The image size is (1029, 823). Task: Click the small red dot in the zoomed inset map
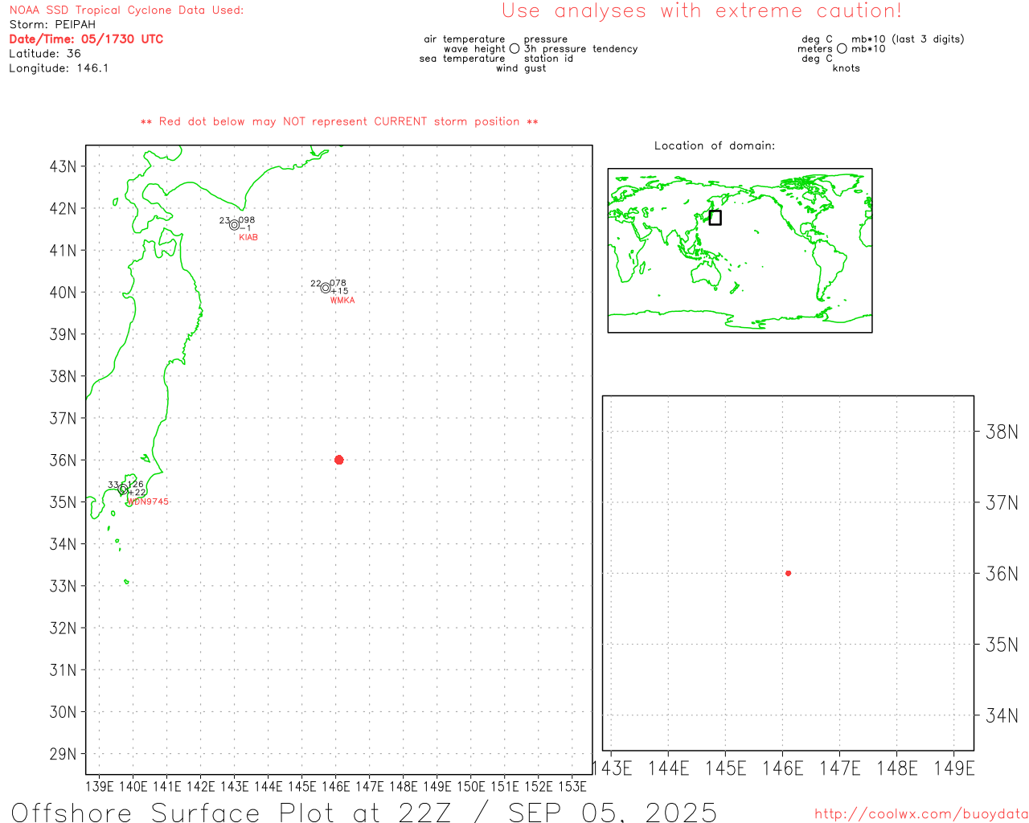click(788, 573)
